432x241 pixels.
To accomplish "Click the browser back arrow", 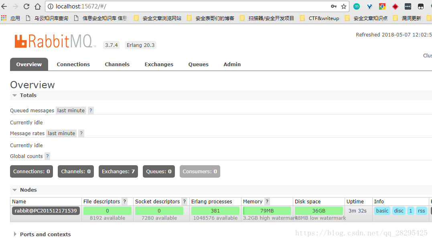I will pos(4,6).
